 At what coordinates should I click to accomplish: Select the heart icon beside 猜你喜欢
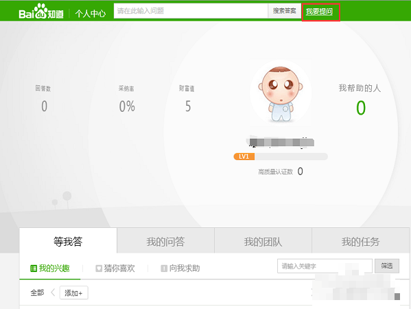(x=99, y=268)
